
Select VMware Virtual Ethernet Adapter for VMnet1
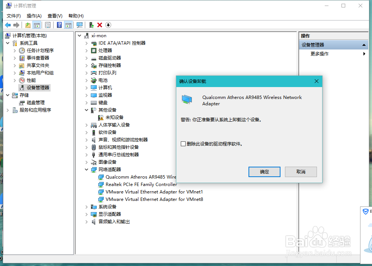[151, 192]
